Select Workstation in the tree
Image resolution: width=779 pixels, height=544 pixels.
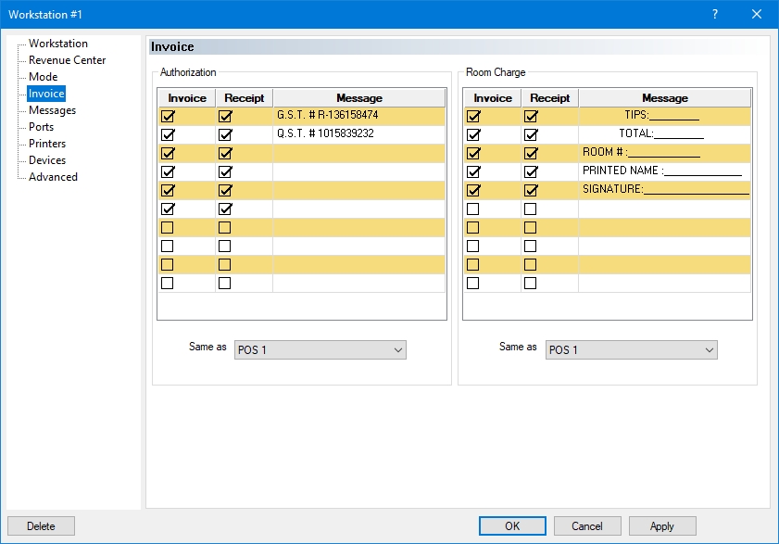click(58, 44)
